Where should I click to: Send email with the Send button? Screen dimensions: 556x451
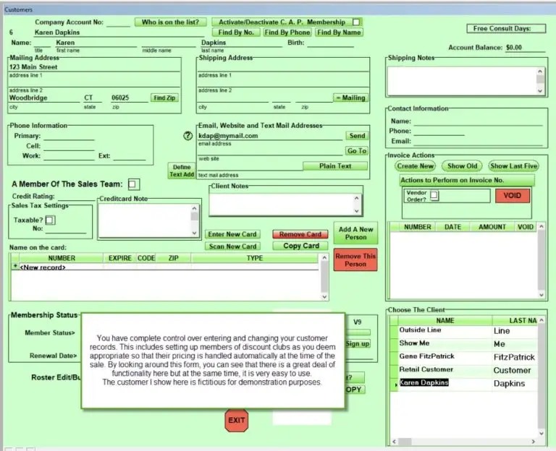tap(357, 136)
